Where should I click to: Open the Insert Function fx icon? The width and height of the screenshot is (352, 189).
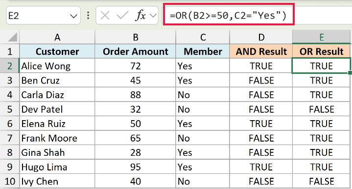141,16
